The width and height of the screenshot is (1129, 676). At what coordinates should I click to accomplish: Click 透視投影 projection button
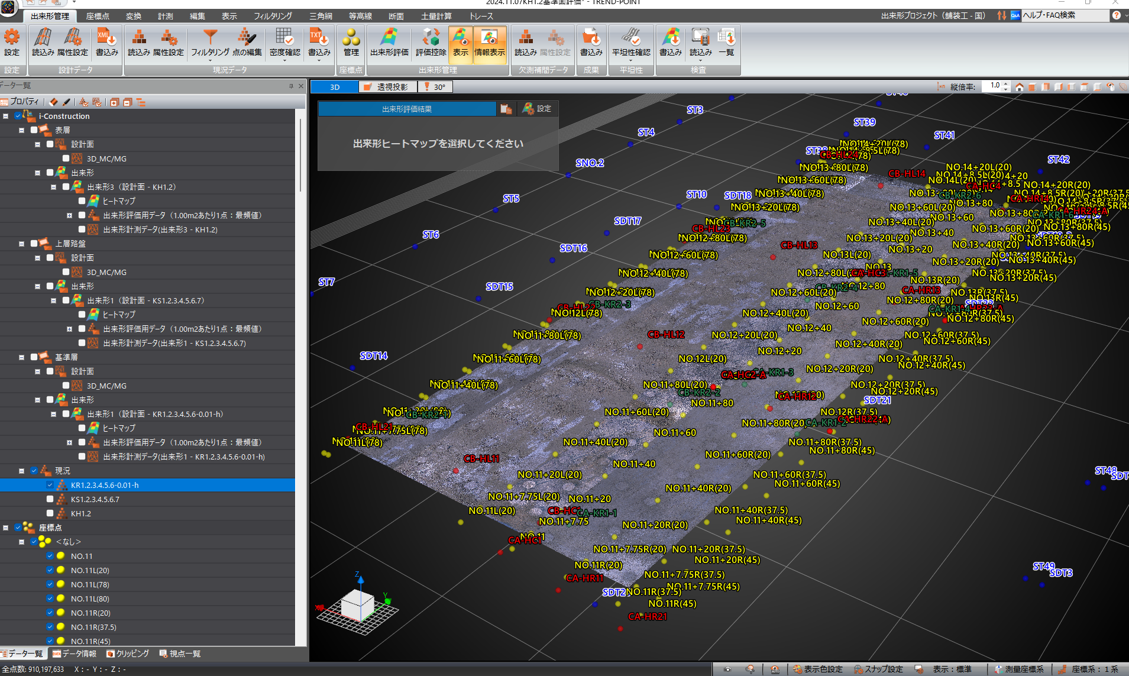[387, 87]
